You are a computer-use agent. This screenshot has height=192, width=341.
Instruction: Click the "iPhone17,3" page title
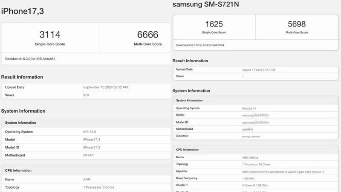tap(23, 12)
